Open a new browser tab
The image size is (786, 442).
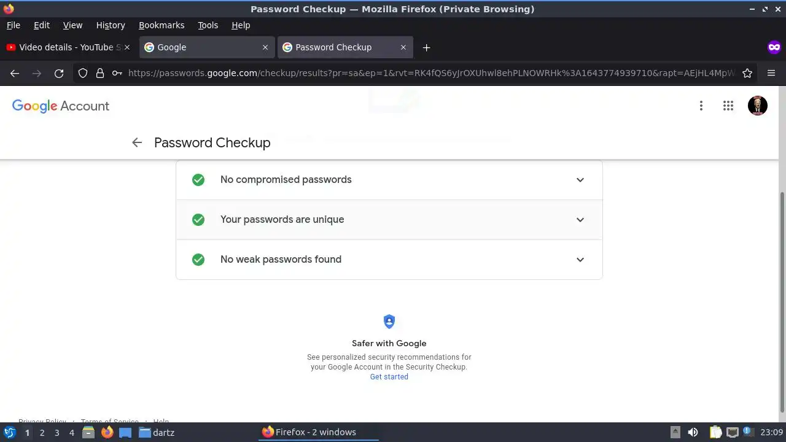click(x=426, y=47)
